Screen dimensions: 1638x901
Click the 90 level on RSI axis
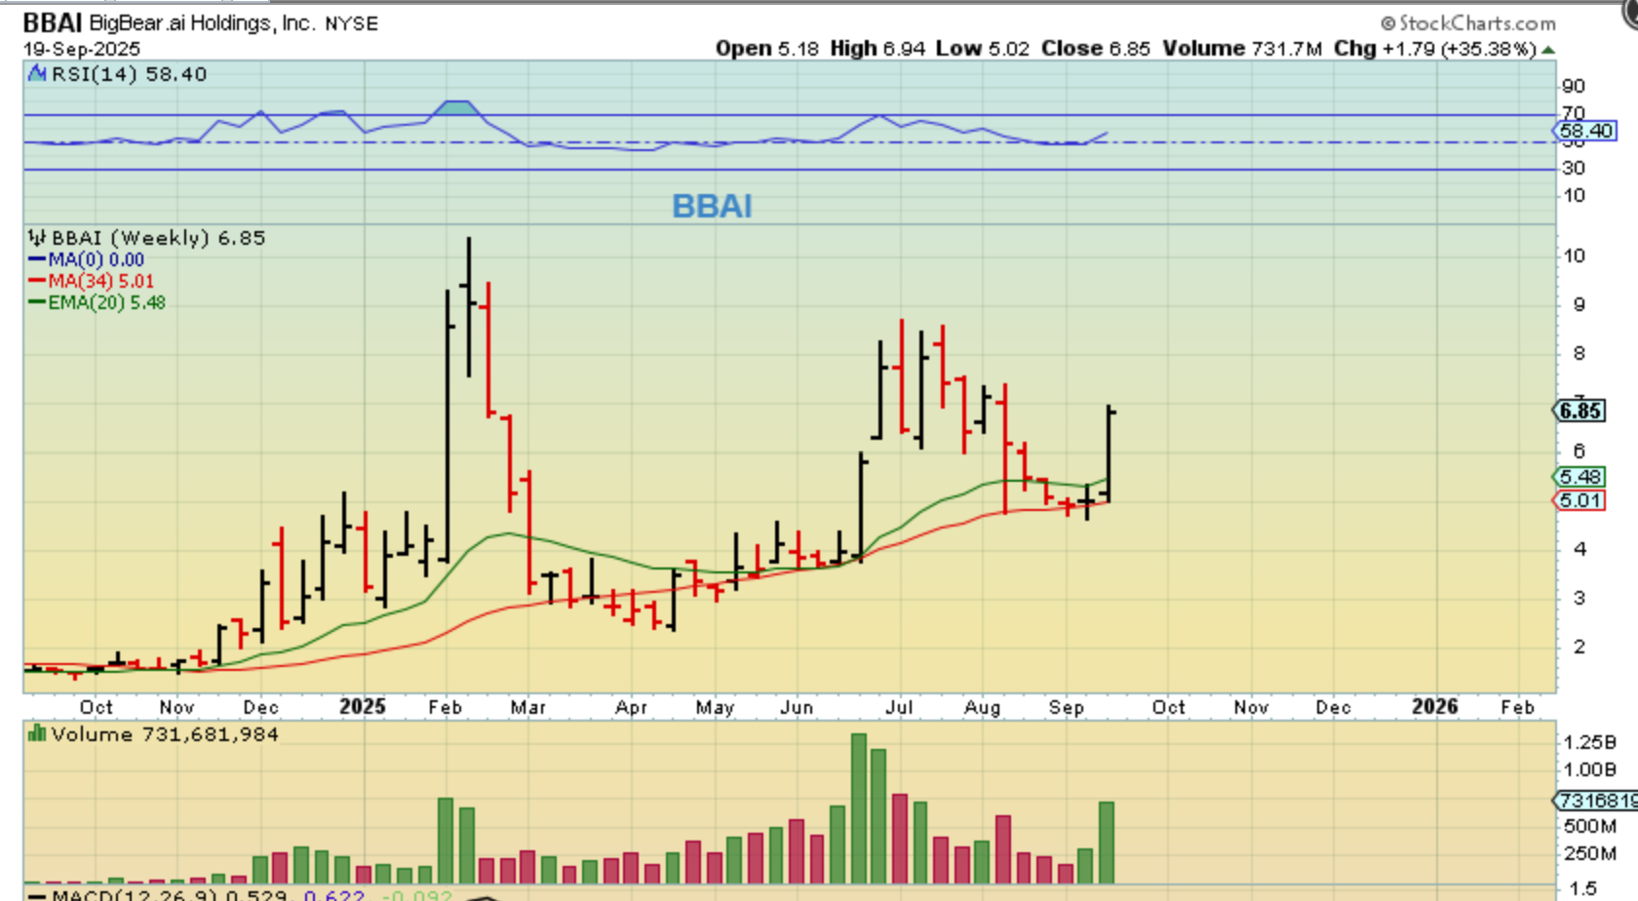1574,86
